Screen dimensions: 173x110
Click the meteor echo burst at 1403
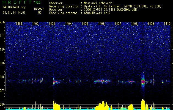56,82
